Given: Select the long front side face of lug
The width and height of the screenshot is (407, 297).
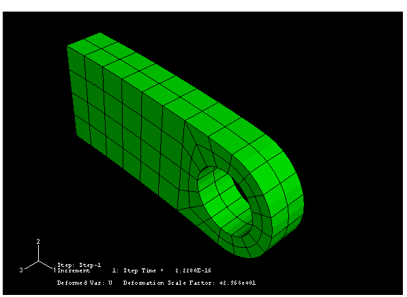Looking at the screenshot, I should click(130, 130).
